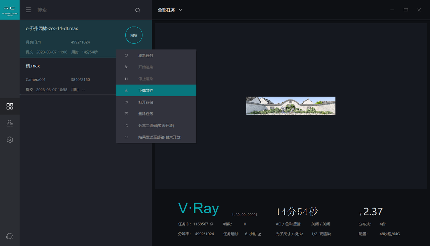
Task: Choose 删除任务 from context menu
Action: pyautogui.click(x=156, y=114)
